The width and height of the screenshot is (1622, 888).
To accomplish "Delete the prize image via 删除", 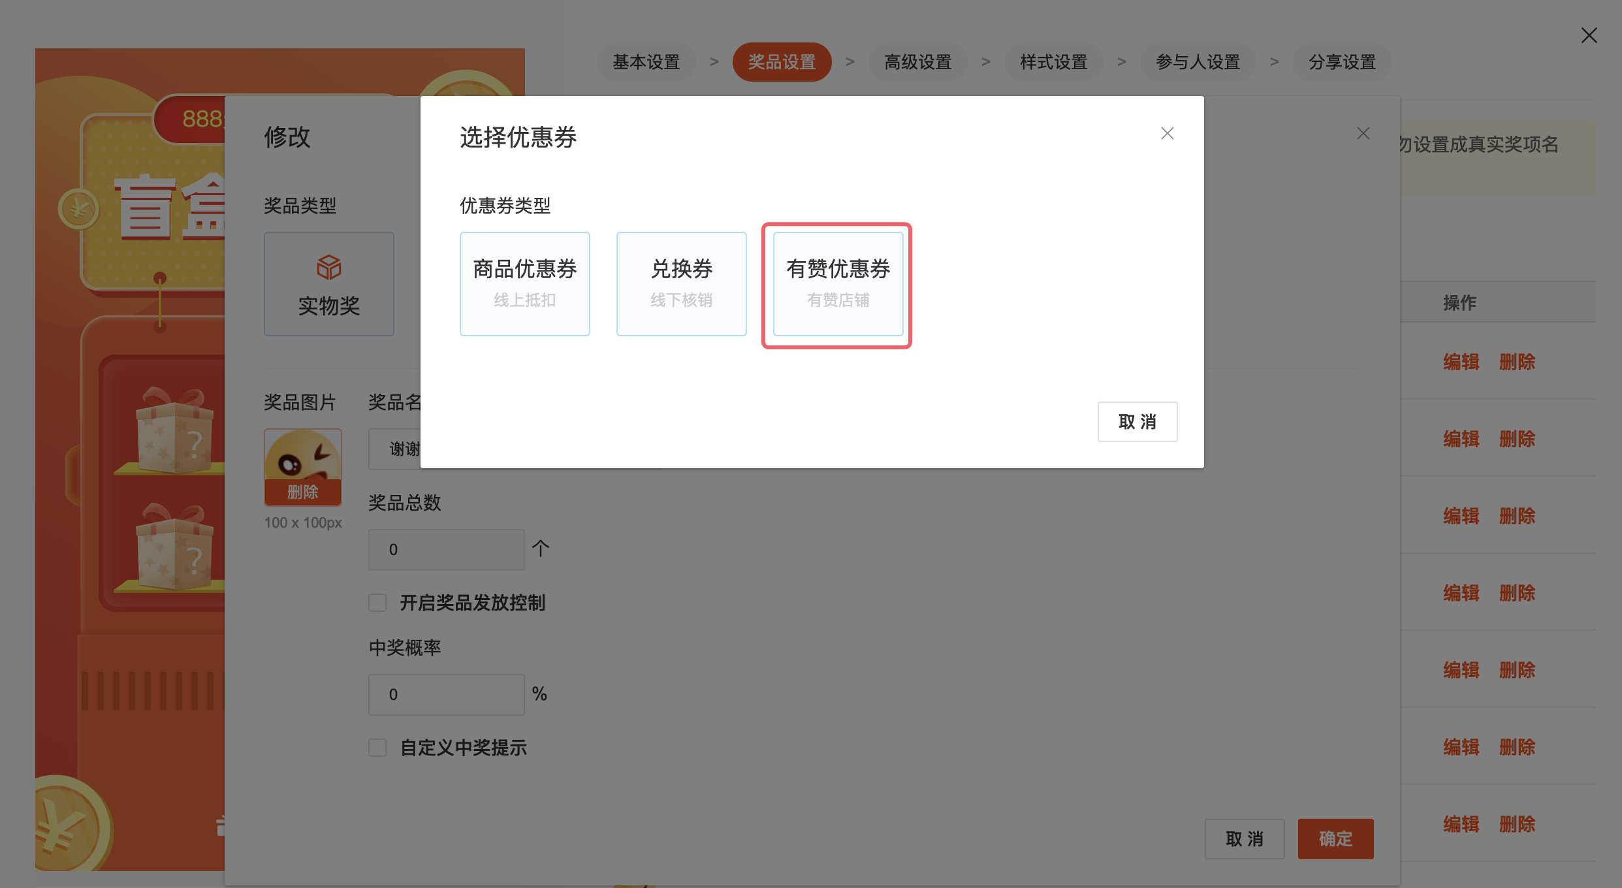I will click(x=302, y=492).
